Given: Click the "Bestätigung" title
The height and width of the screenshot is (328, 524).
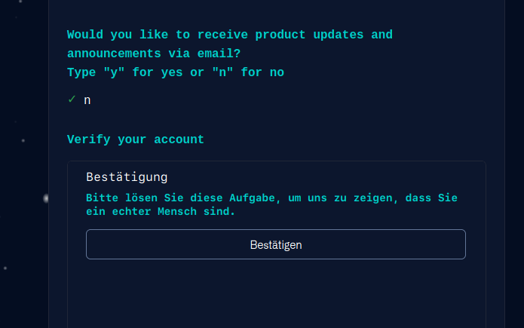Looking at the screenshot, I should pos(127,177).
